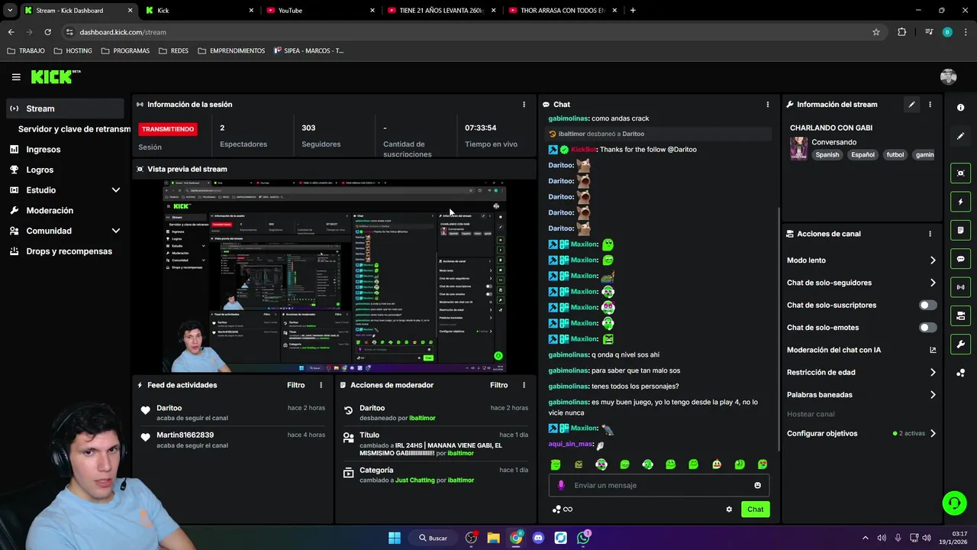
Task: Click the broadcast signal icon in the right rail
Action: click(x=960, y=287)
